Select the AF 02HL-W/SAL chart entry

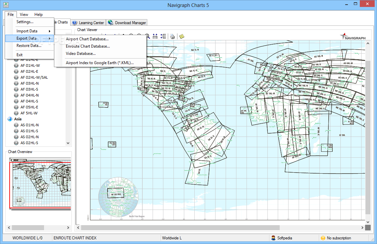pos(34,77)
